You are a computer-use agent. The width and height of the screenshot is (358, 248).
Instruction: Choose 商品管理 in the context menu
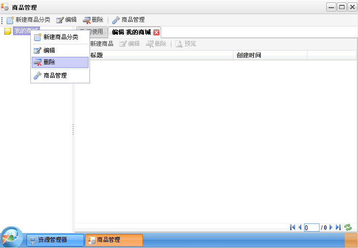tap(60, 76)
